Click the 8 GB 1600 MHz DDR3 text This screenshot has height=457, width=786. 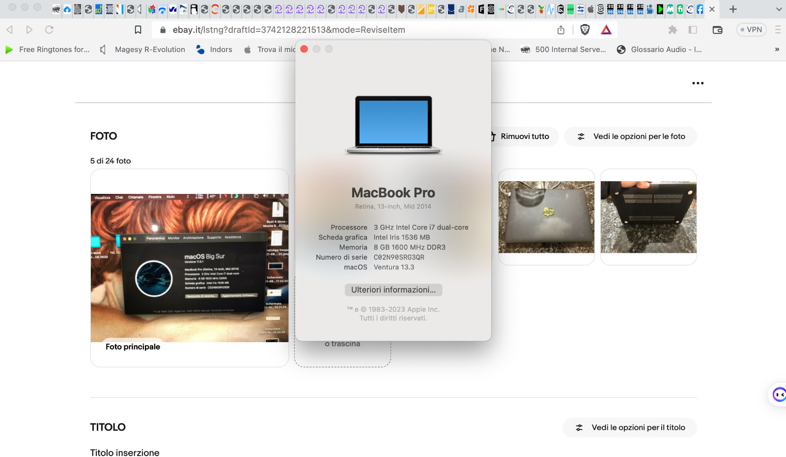point(410,247)
